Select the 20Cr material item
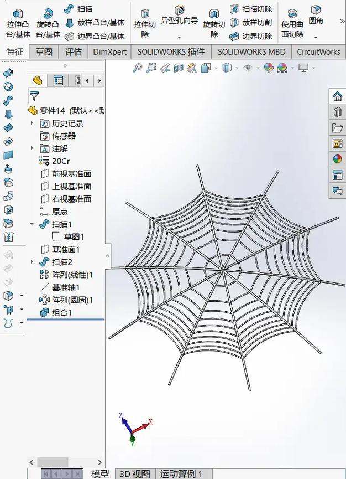 55,161
